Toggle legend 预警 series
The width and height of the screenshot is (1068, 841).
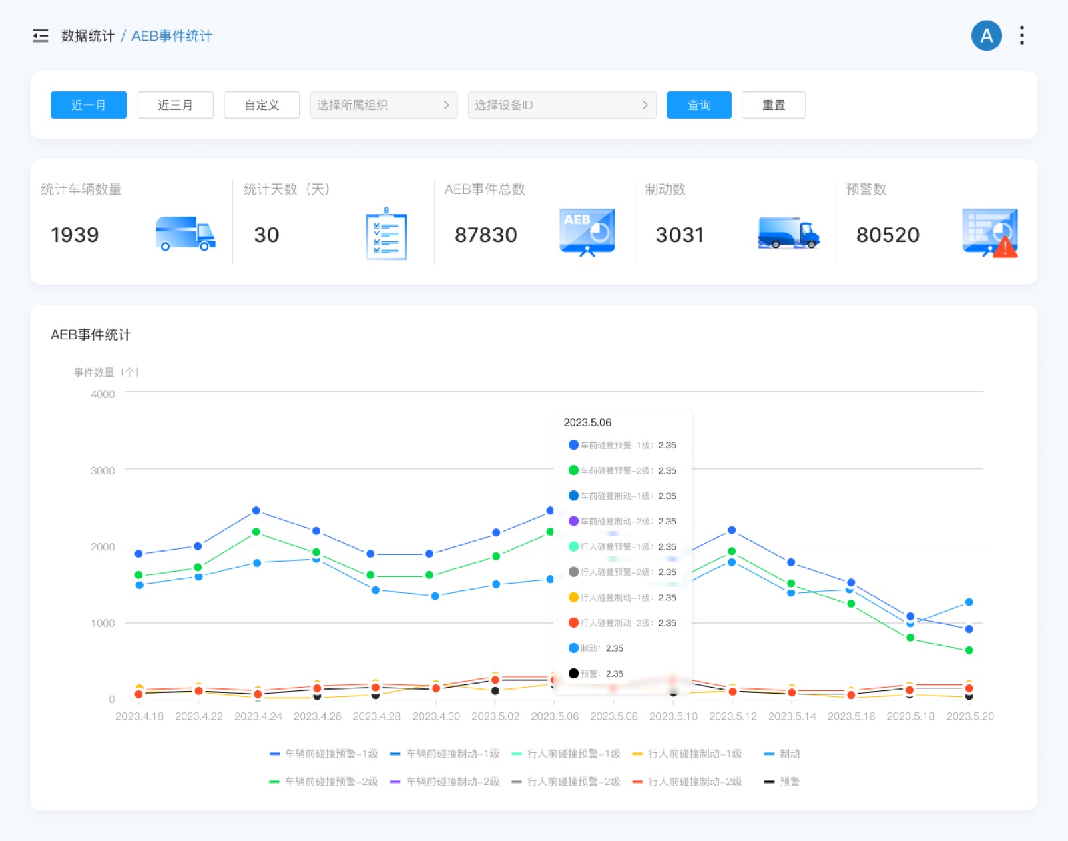coord(782,782)
